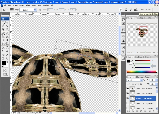Select the Dodge tool
The width and height of the screenshot is (159, 114).
tap(7, 44)
